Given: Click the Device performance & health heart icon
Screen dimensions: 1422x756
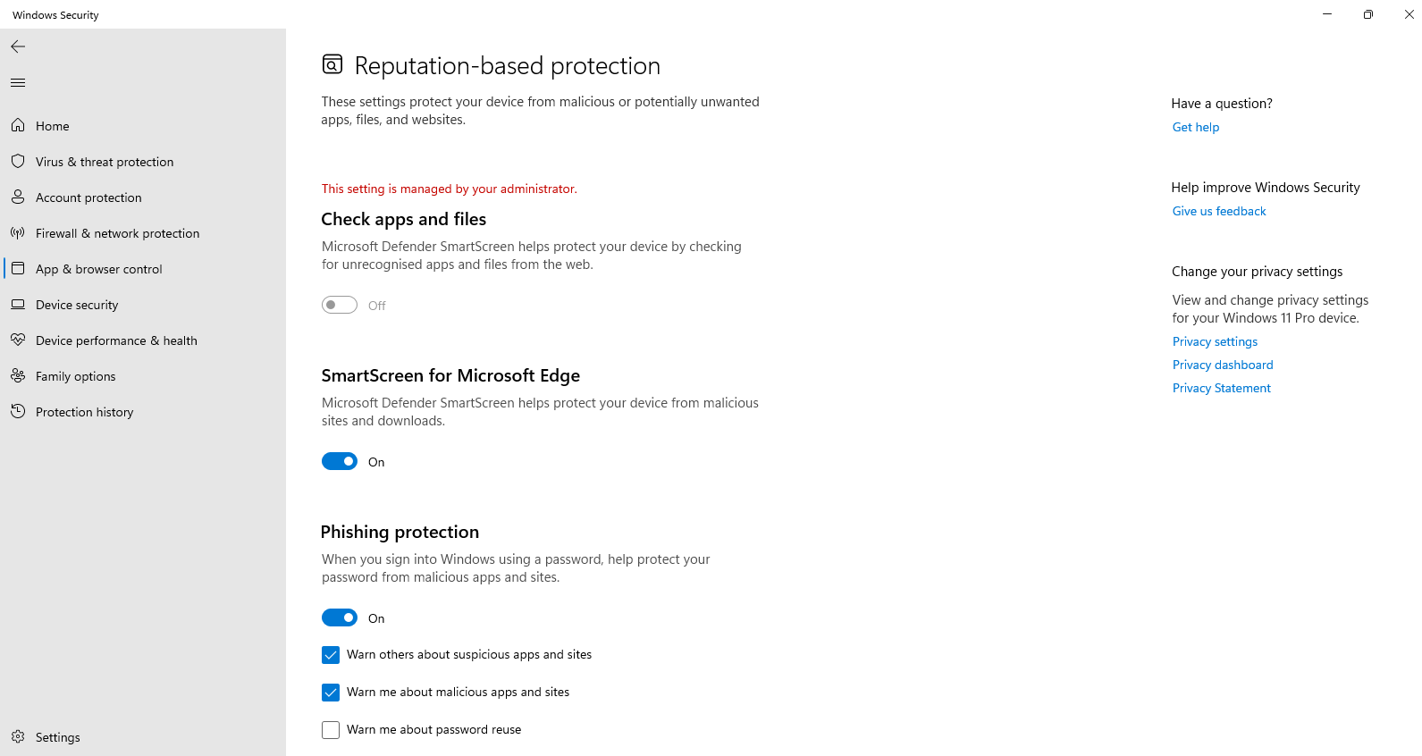Looking at the screenshot, I should click(18, 340).
